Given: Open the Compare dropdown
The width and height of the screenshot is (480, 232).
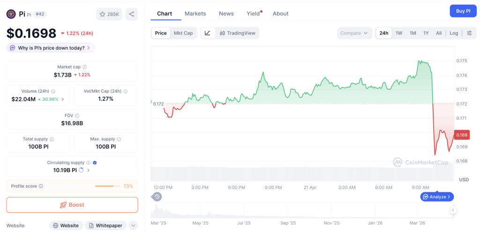Looking at the screenshot, I should click(x=354, y=33).
